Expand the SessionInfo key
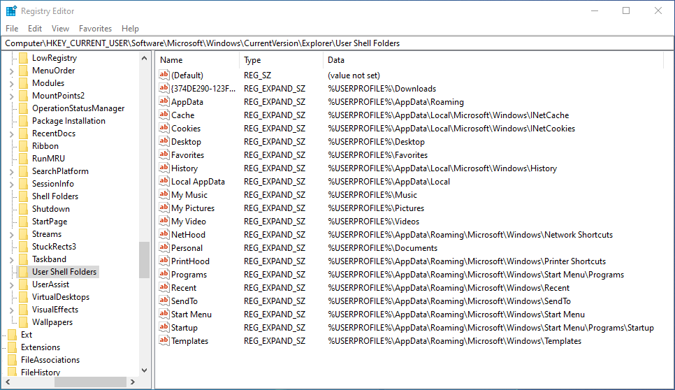The width and height of the screenshot is (675, 390). click(12, 185)
